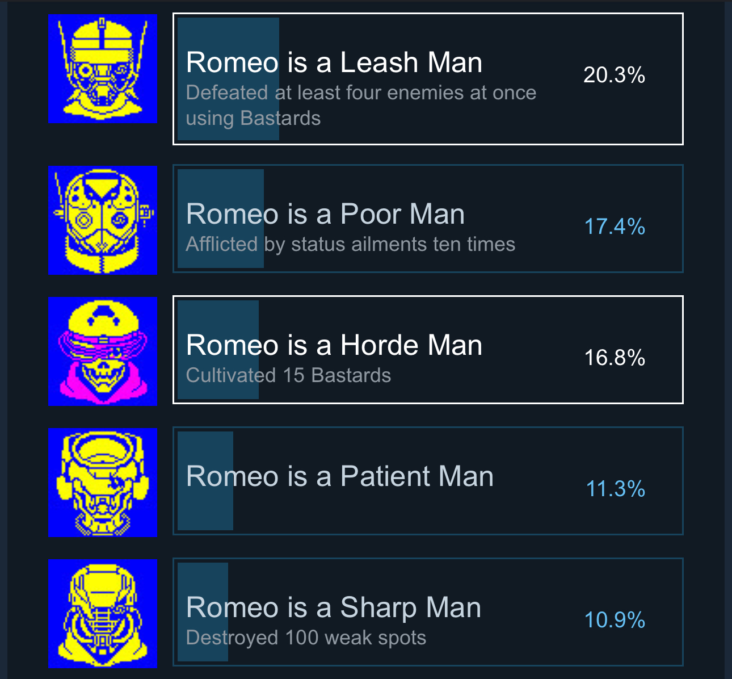Screen dimensions: 732x679
Task: Click the "using Bastards" description line
Action: [253, 118]
